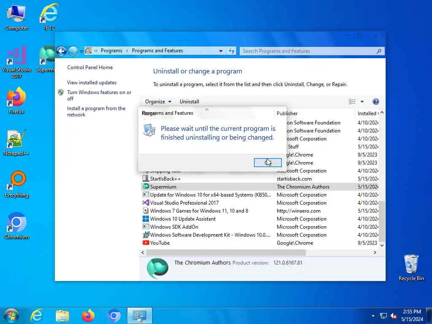Image resolution: width=432 pixels, height=324 pixels.
Task: Click the network tray icon
Action: click(383, 316)
